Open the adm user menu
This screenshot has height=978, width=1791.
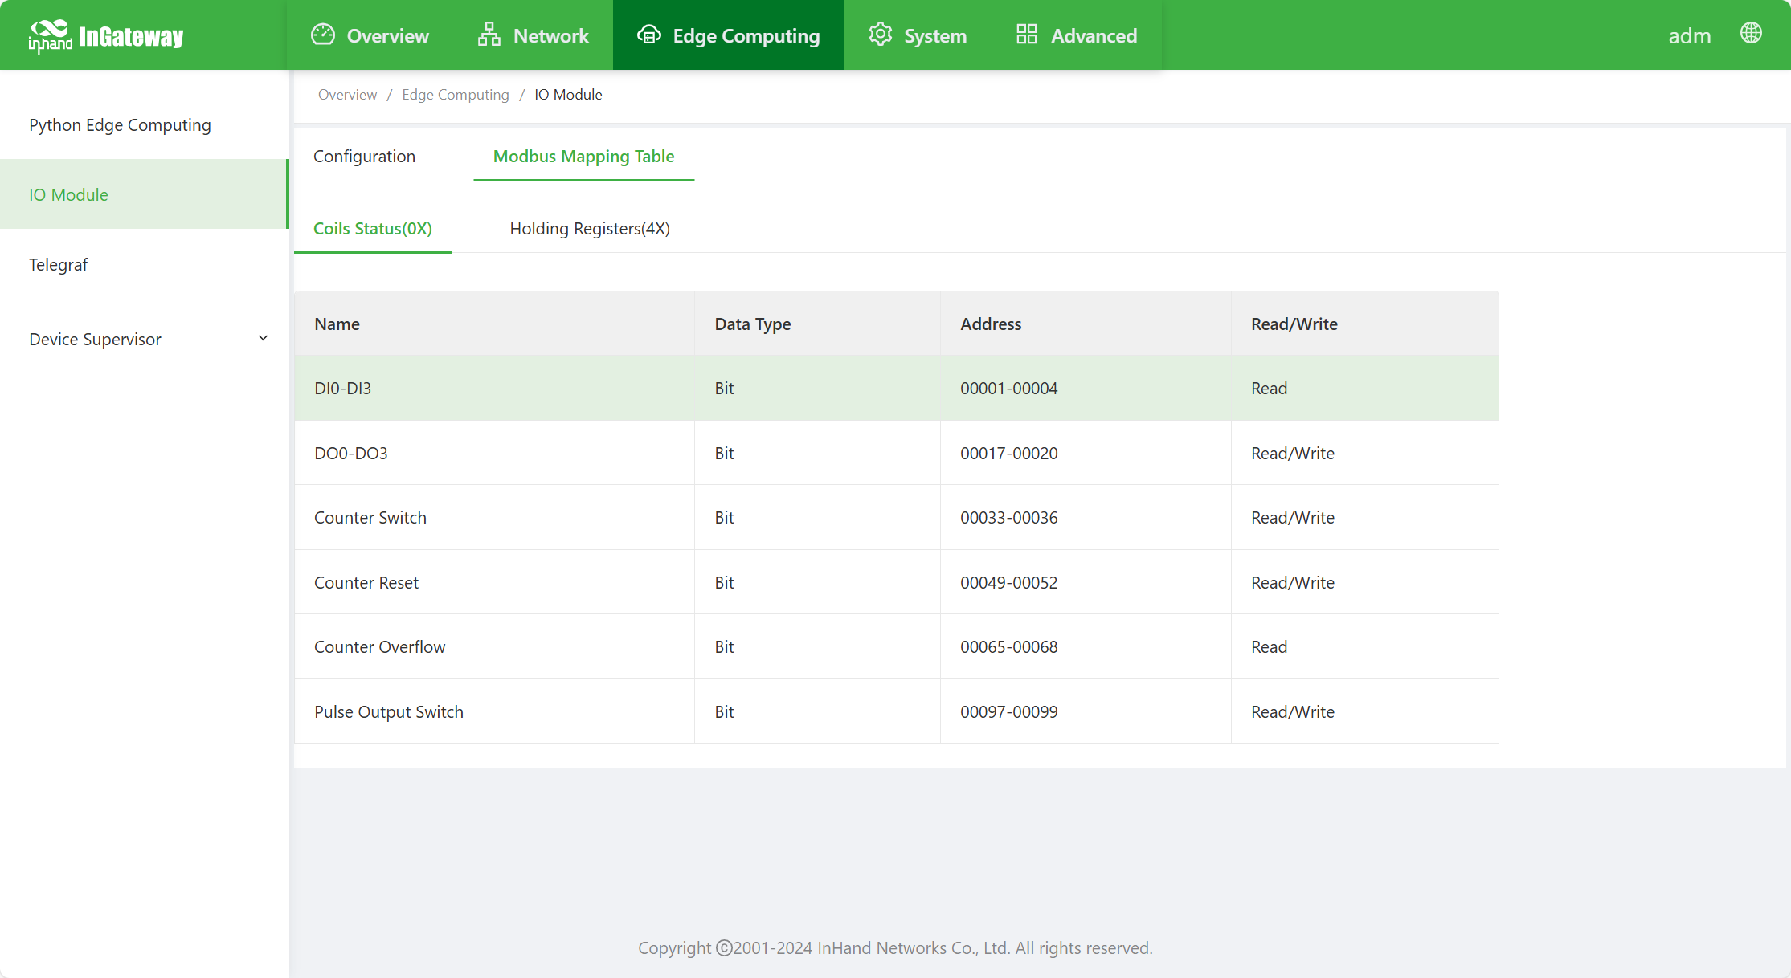(x=1689, y=36)
